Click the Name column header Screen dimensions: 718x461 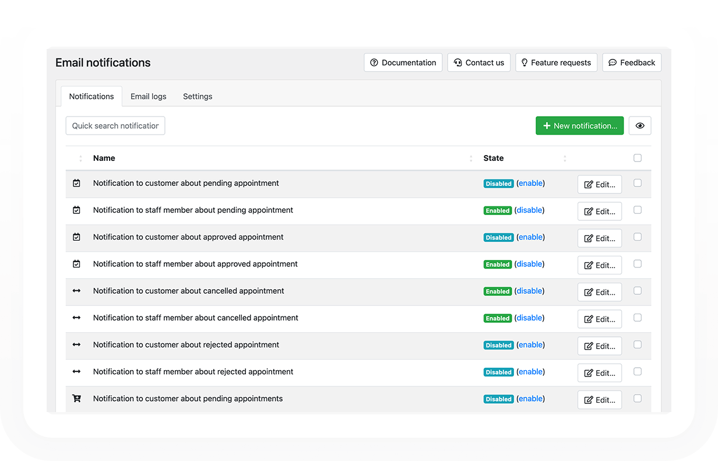104,158
